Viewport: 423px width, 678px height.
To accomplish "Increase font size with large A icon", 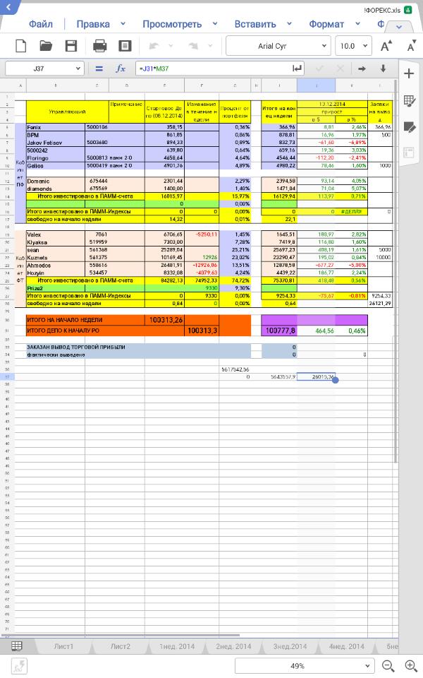I will (386, 46).
